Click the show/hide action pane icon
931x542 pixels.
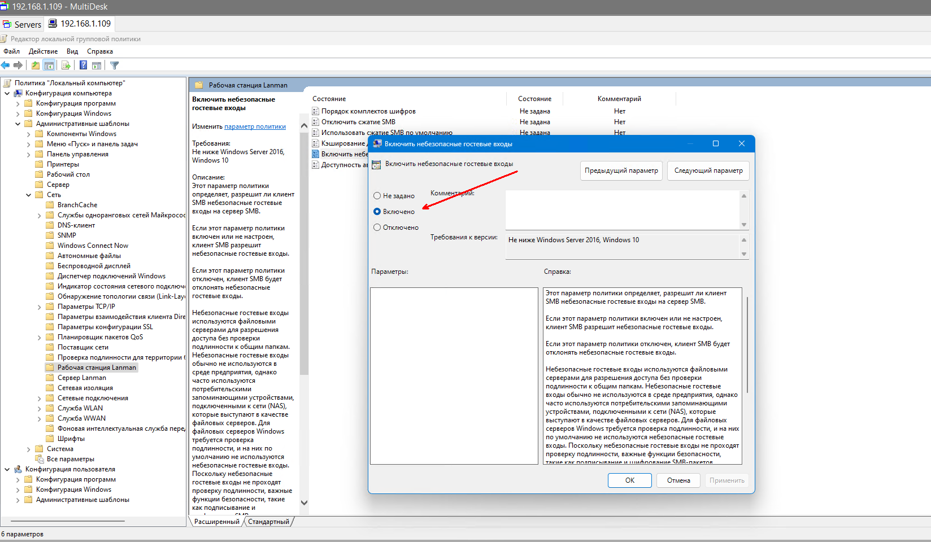click(x=97, y=65)
